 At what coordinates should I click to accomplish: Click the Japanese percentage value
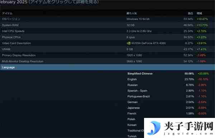[x=190, y=108]
